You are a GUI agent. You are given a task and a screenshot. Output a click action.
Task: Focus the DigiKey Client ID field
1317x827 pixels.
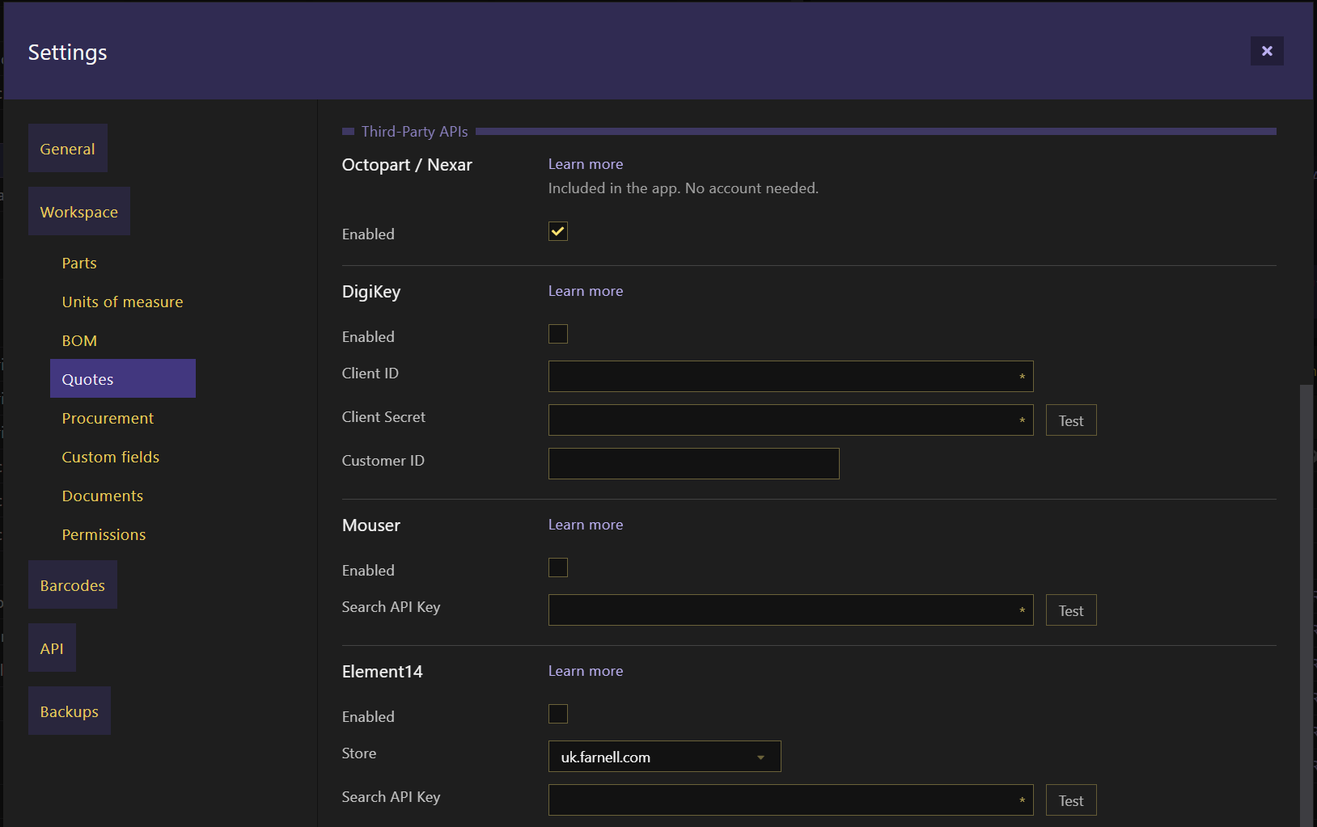(791, 376)
